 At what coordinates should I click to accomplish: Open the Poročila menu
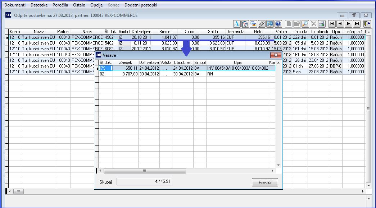pos(60,5)
